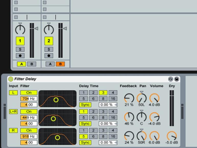The width and height of the screenshot is (197, 148).
Task: Click the Filter Delay title bar
Action: [94, 79]
